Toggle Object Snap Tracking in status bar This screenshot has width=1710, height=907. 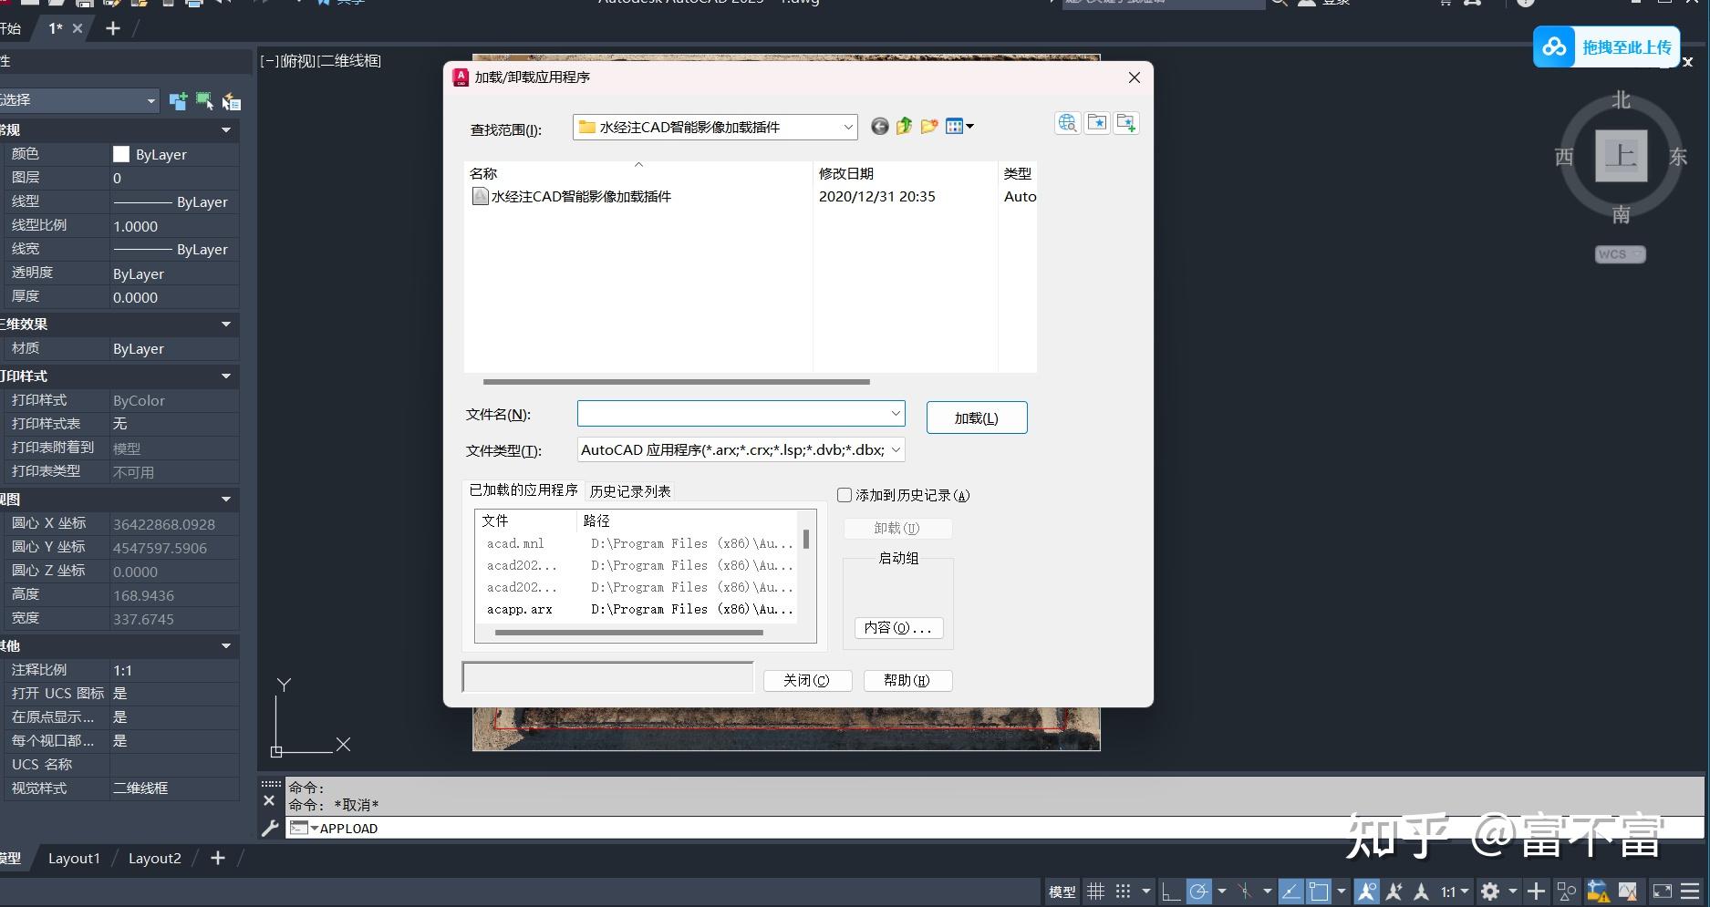(x=1290, y=892)
